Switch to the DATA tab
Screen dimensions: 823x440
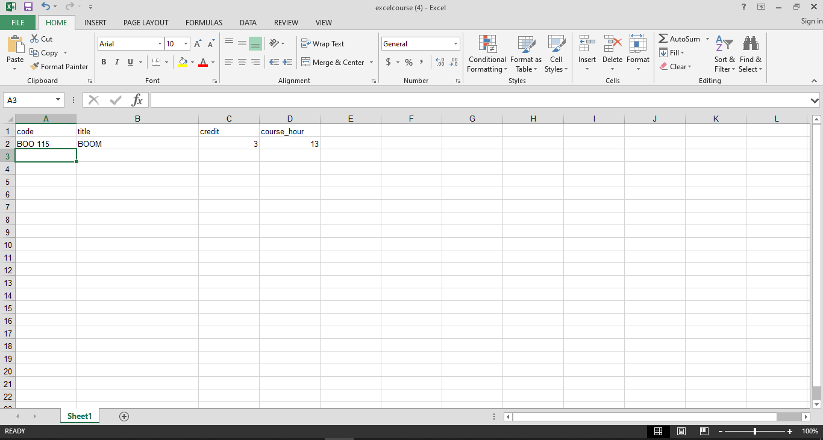[248, 22]
